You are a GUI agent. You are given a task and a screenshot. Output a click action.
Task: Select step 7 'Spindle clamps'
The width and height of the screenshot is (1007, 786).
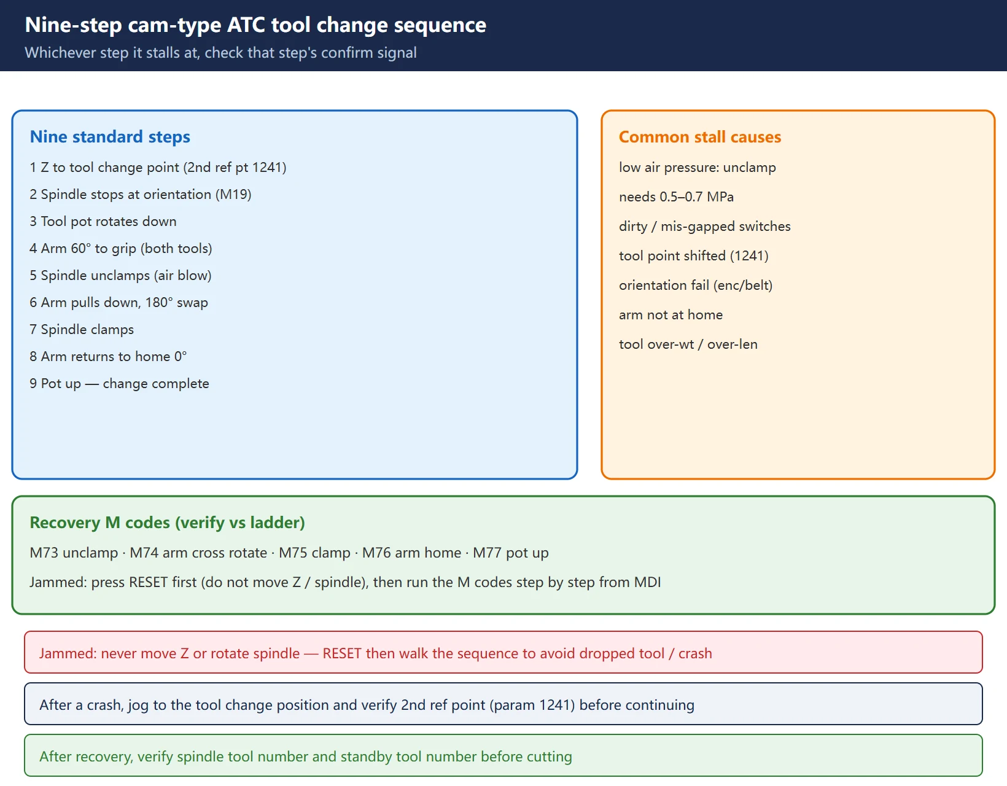[82, 330]
